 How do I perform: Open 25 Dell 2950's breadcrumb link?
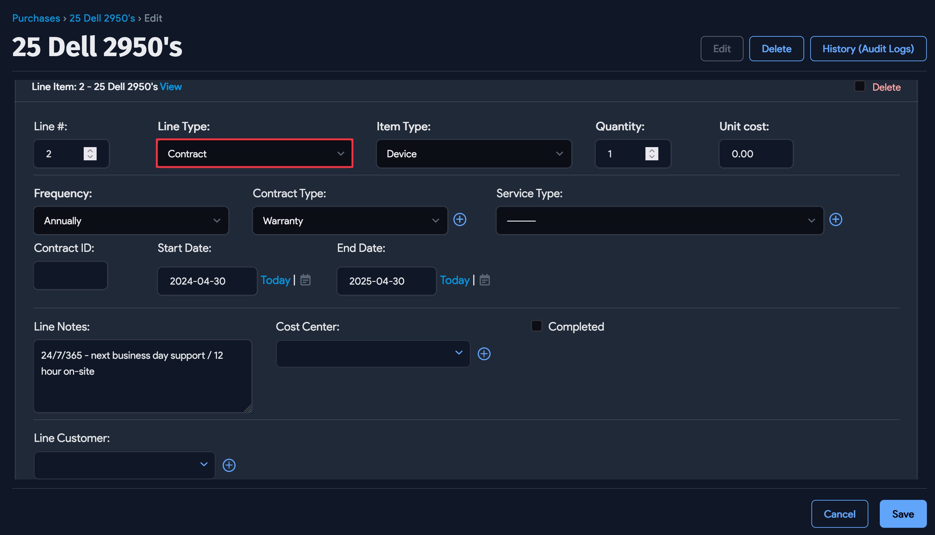point(102,18)
